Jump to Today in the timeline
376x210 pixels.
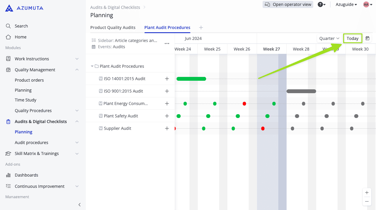(x=352, y=38)
